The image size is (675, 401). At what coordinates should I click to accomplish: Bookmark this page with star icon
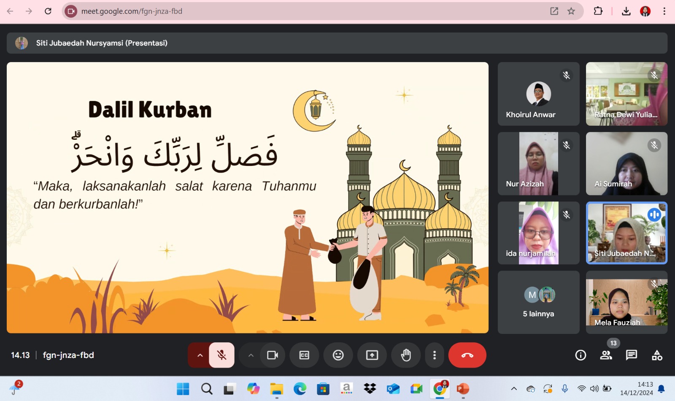click(x=571, y=11)
